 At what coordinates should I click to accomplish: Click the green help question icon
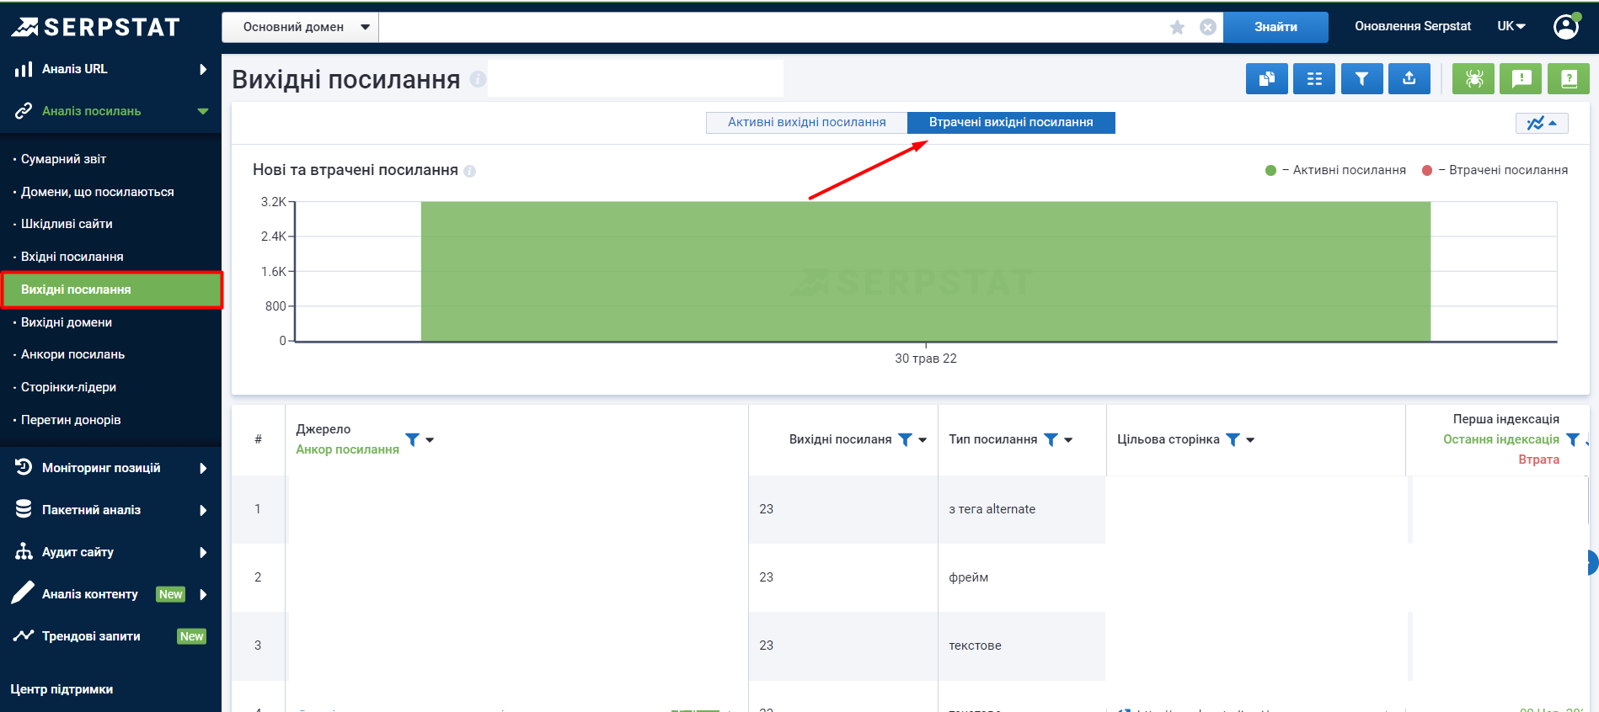tap(1568, 79)
